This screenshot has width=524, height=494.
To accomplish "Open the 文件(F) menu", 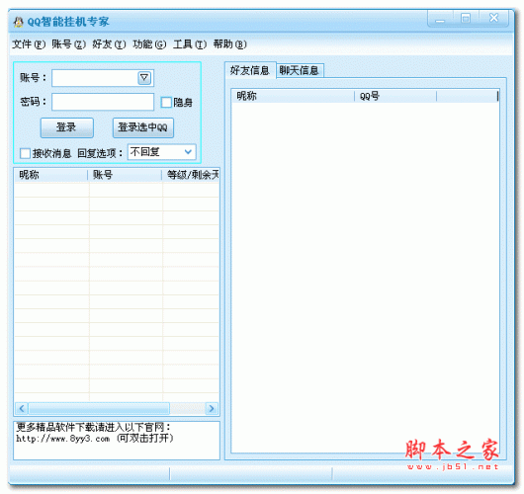I will [x=29, y=44].
